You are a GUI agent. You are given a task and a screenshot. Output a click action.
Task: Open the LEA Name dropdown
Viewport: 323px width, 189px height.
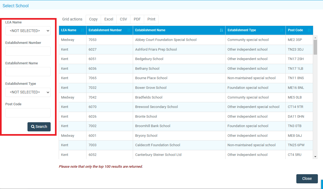[28, 31]
